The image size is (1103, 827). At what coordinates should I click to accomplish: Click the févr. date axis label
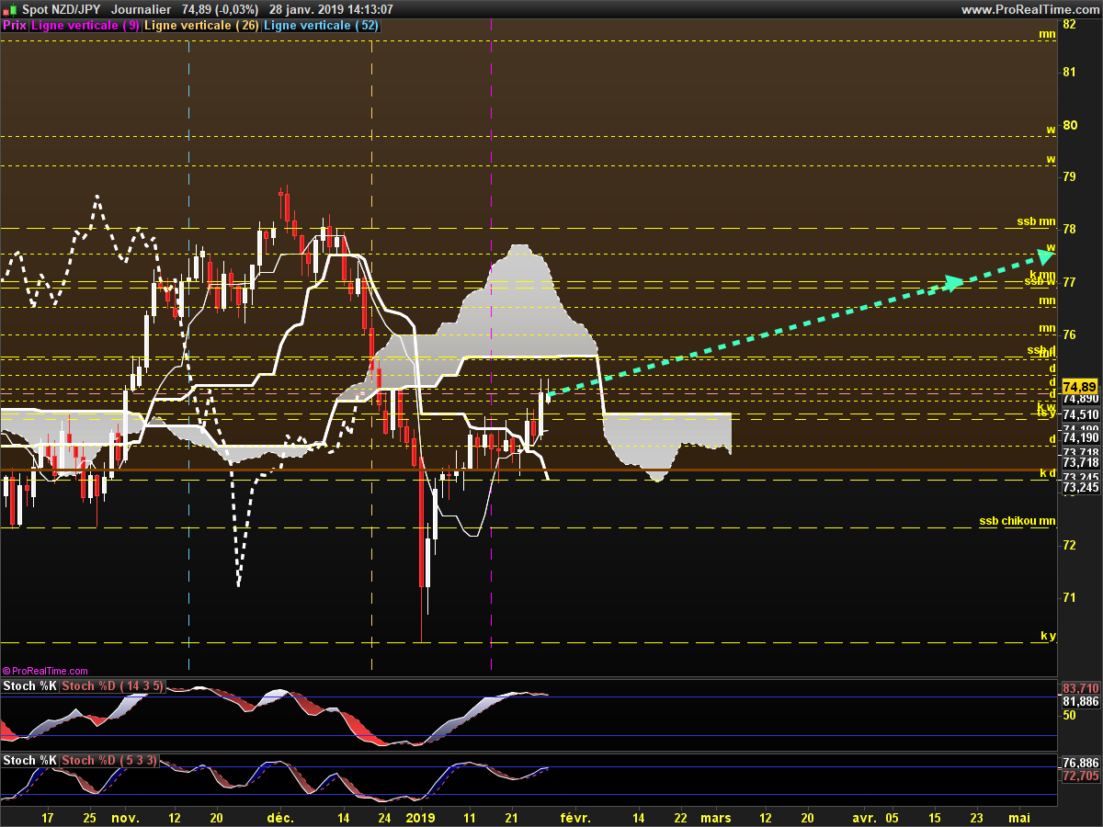click(x=576, y=817)
